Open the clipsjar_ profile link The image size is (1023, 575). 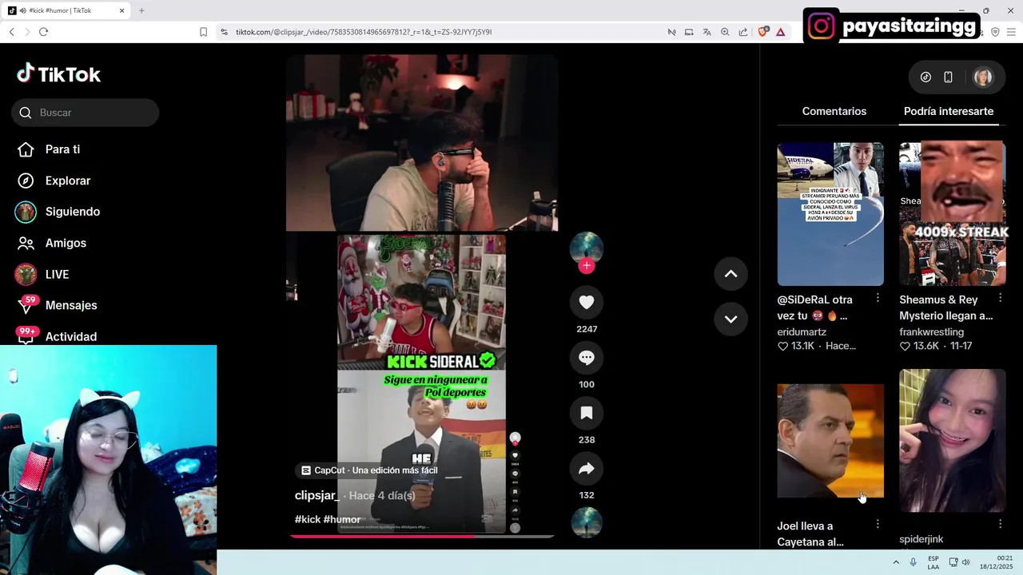316,495
